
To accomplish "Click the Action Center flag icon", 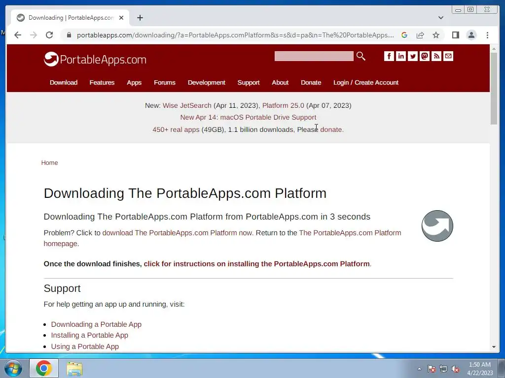I will pos(431,369).
